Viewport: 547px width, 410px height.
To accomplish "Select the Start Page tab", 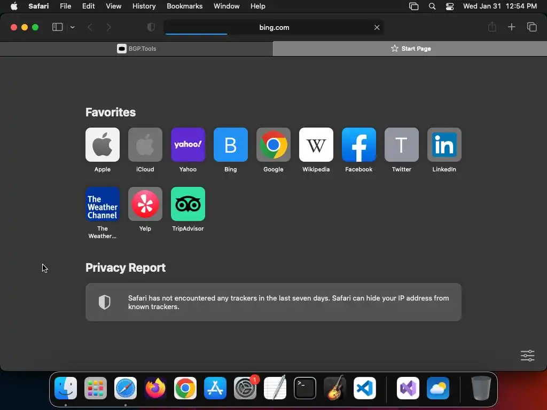I will click(410, 49).
